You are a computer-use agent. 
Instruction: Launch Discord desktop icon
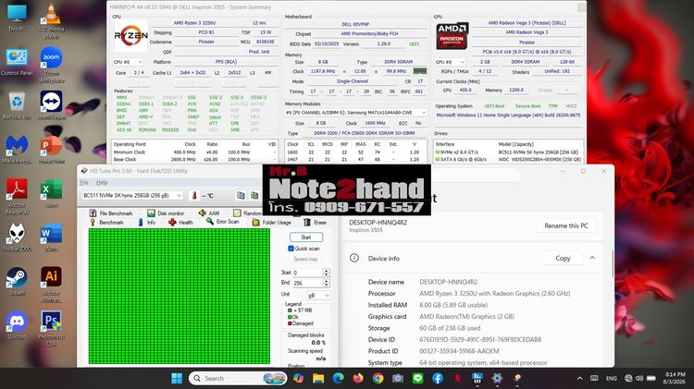click(x=17, y=325)
